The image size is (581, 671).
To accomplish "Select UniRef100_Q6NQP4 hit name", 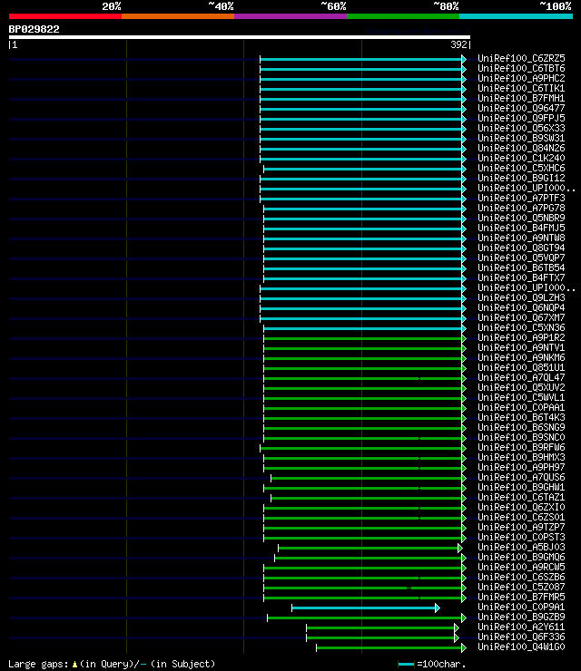I will 521,308.
